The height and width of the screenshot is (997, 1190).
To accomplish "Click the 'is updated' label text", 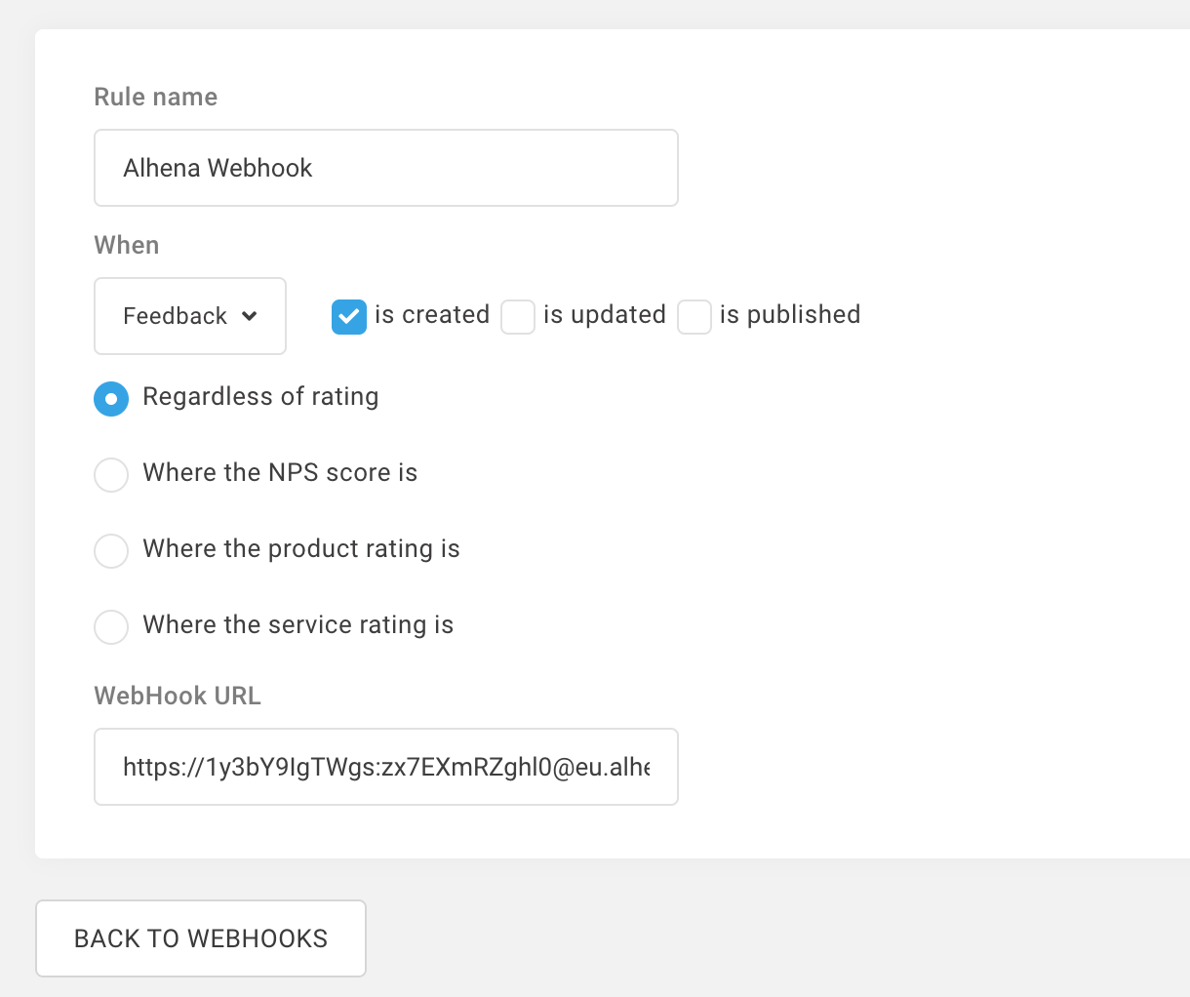I will click(605, 315).
